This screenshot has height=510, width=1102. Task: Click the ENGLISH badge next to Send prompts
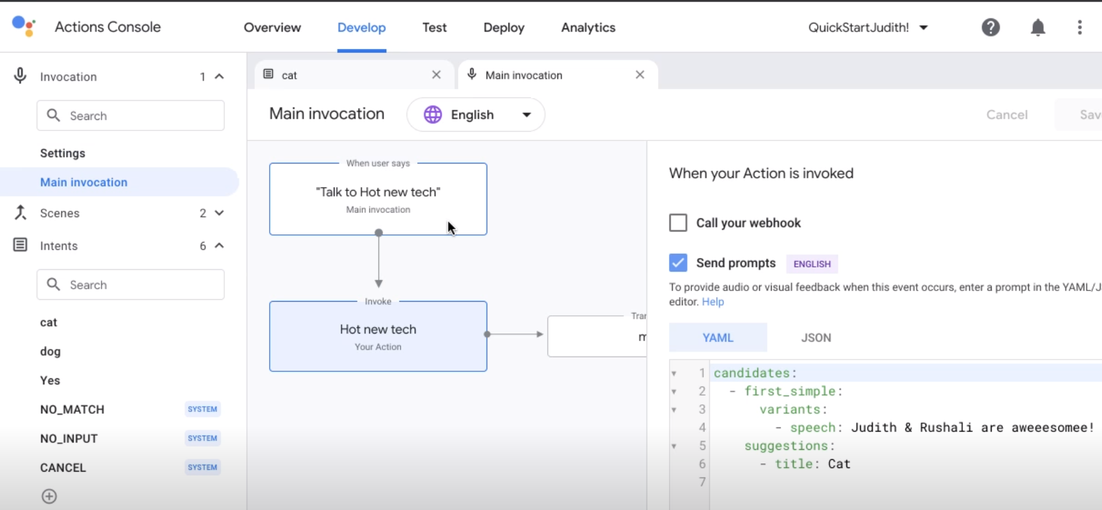pyautogui.click(x=812, y=264)
